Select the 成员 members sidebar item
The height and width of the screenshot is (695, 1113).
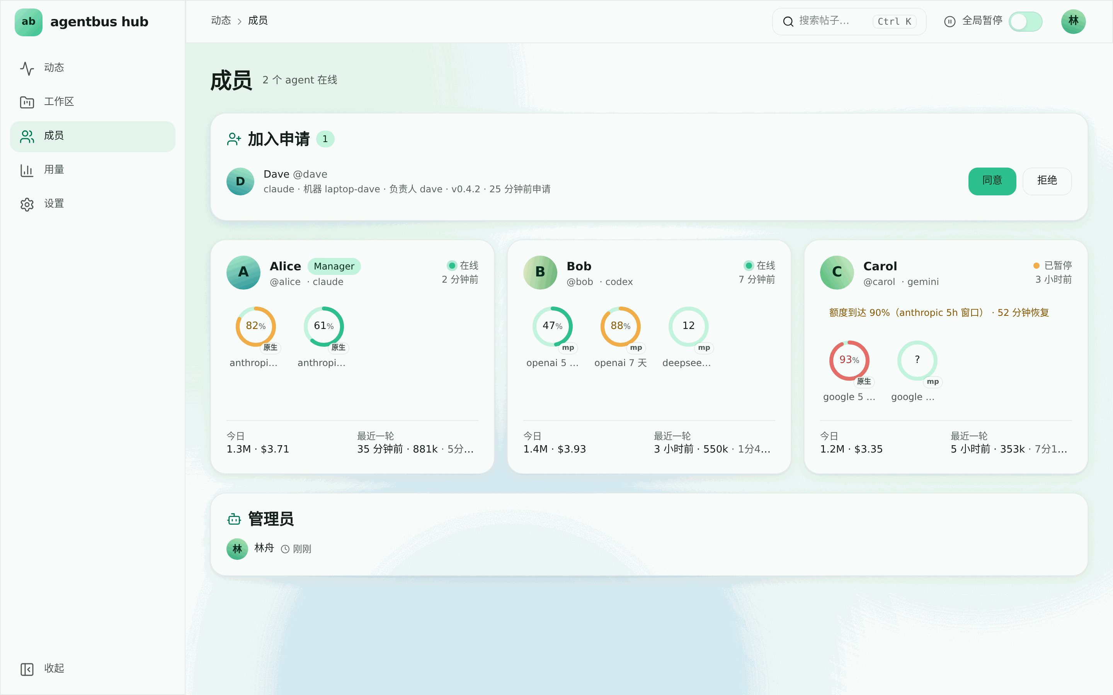pos(92,137)
